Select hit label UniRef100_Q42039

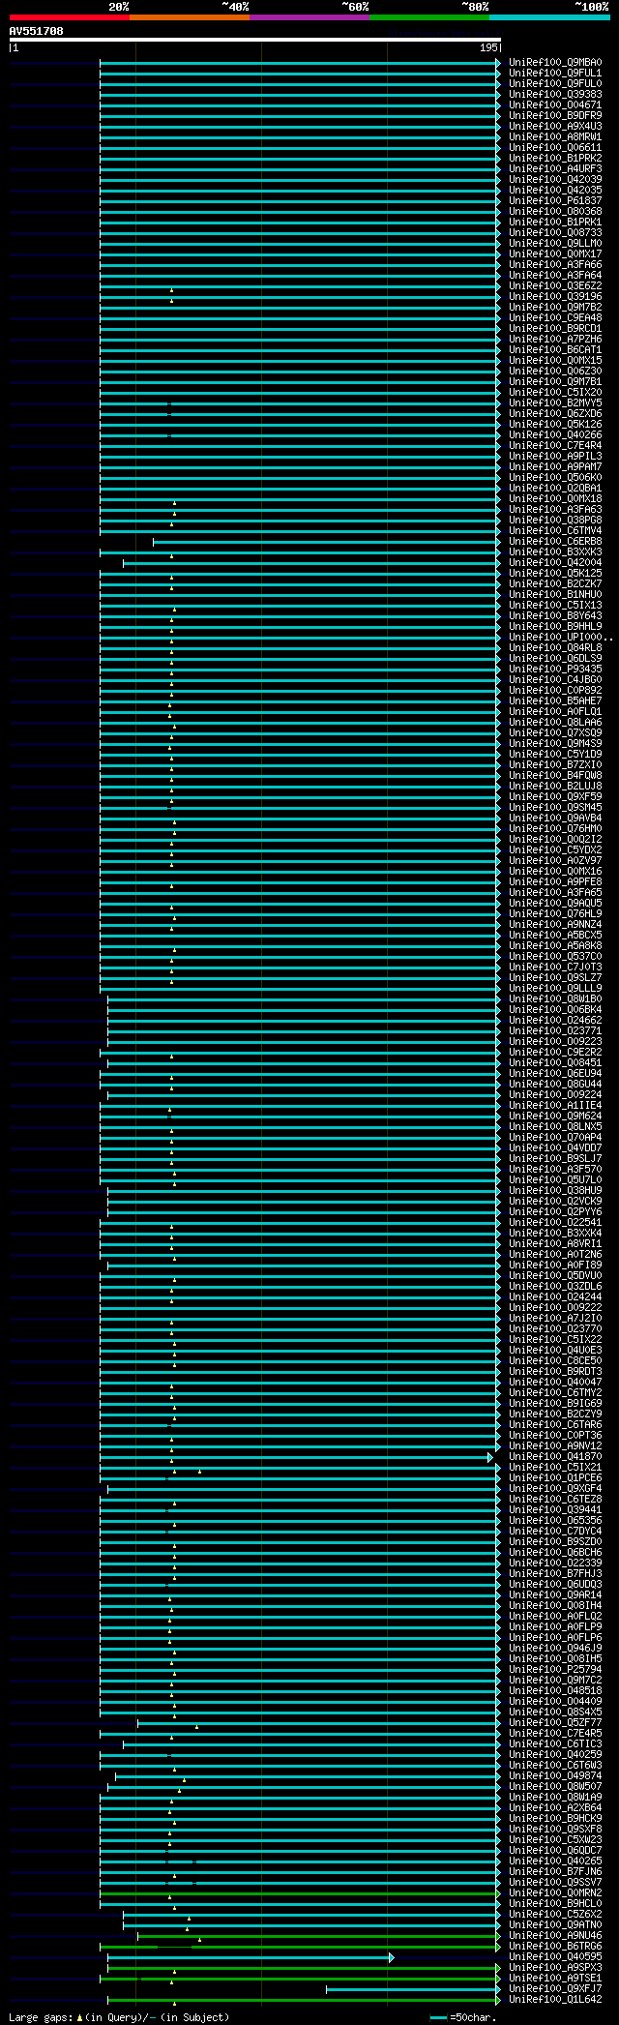tap(555, 179)
